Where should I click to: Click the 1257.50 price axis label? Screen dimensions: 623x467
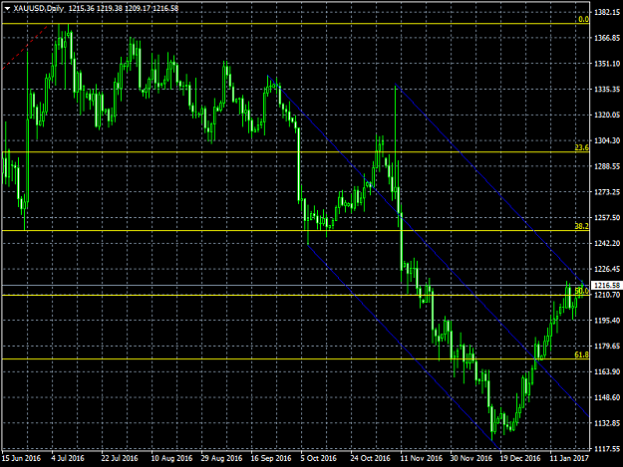click(607, 217)
